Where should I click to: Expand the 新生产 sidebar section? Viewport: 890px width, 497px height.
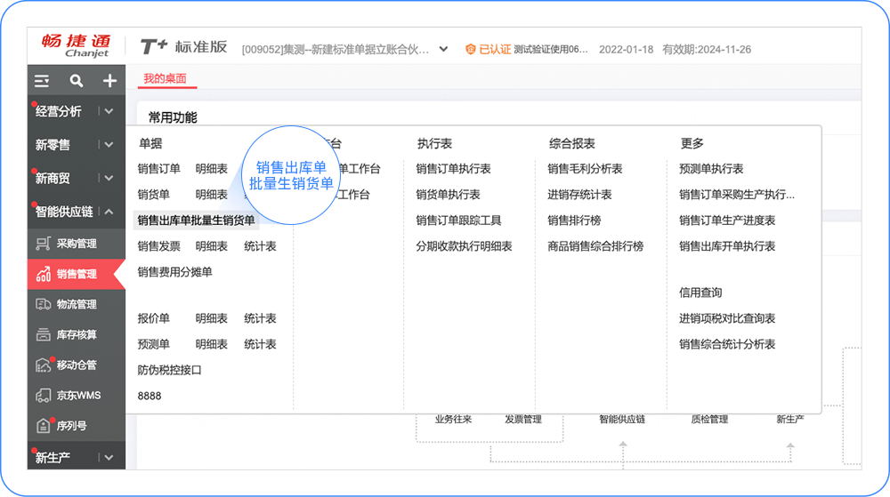point(109,457)
